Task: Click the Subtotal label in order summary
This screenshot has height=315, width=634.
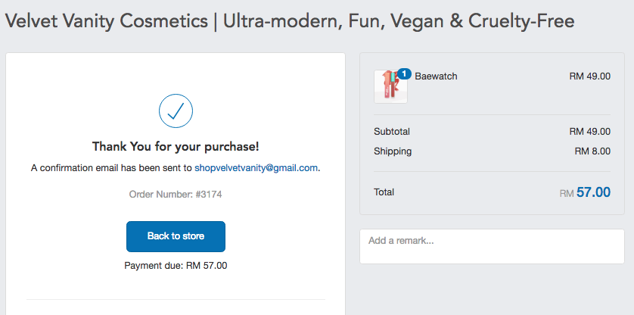Action: tap(392, 132)
